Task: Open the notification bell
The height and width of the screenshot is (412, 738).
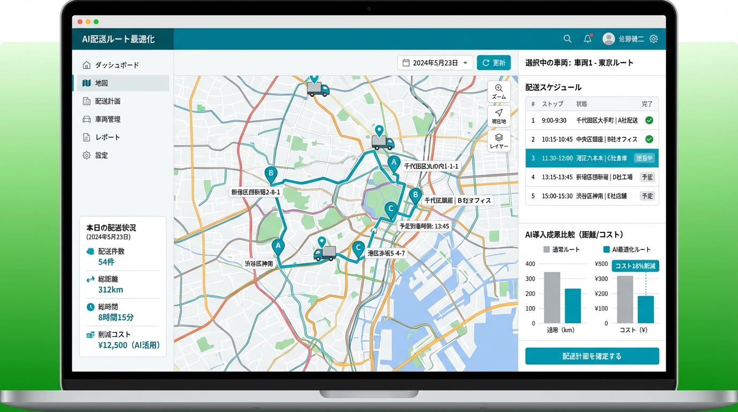Action: [588, 39]
